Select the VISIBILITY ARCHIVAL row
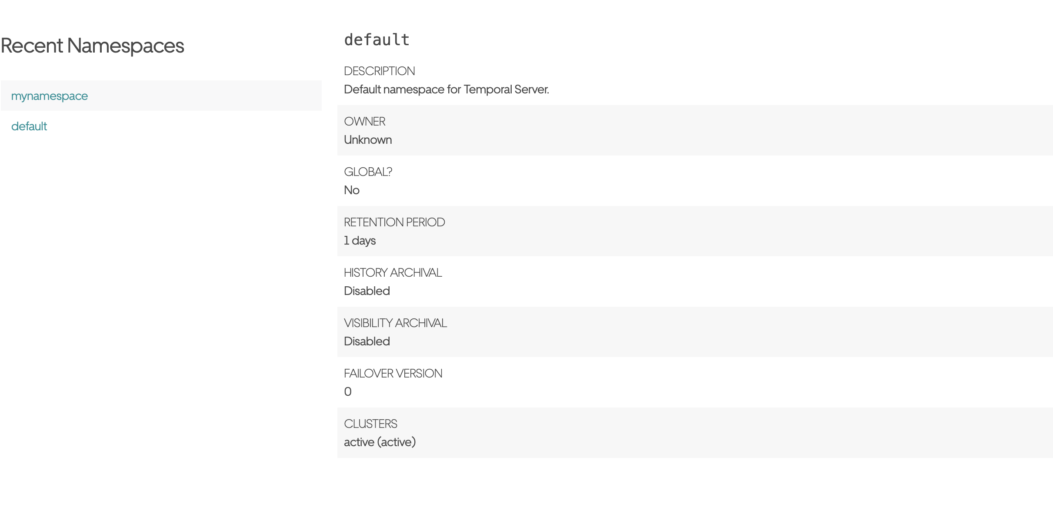This screenshot has width=1053, height=510. tap(695, 332)
